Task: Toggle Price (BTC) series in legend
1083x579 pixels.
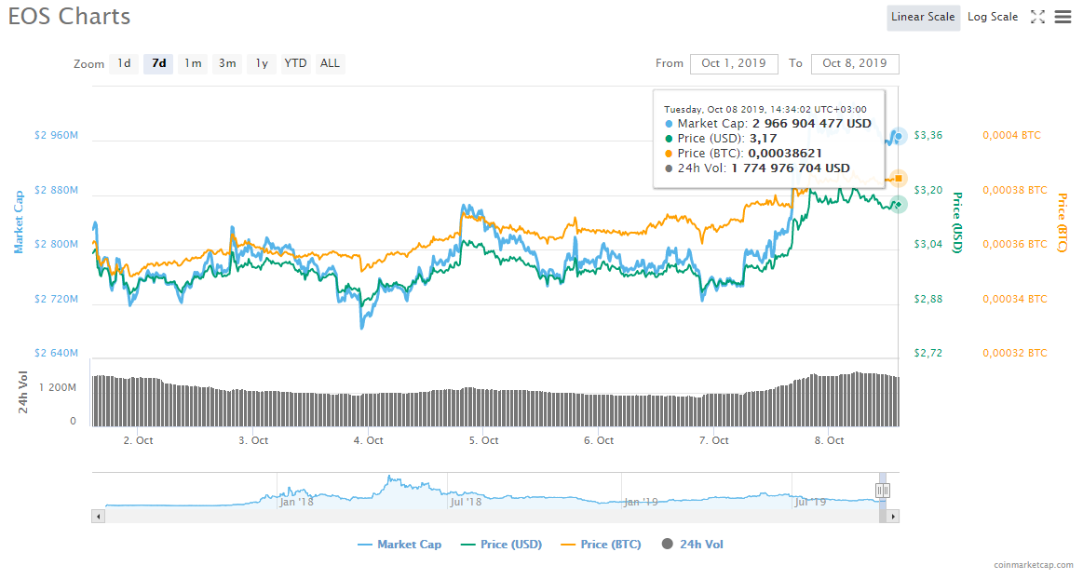Action: coord(601,545)
